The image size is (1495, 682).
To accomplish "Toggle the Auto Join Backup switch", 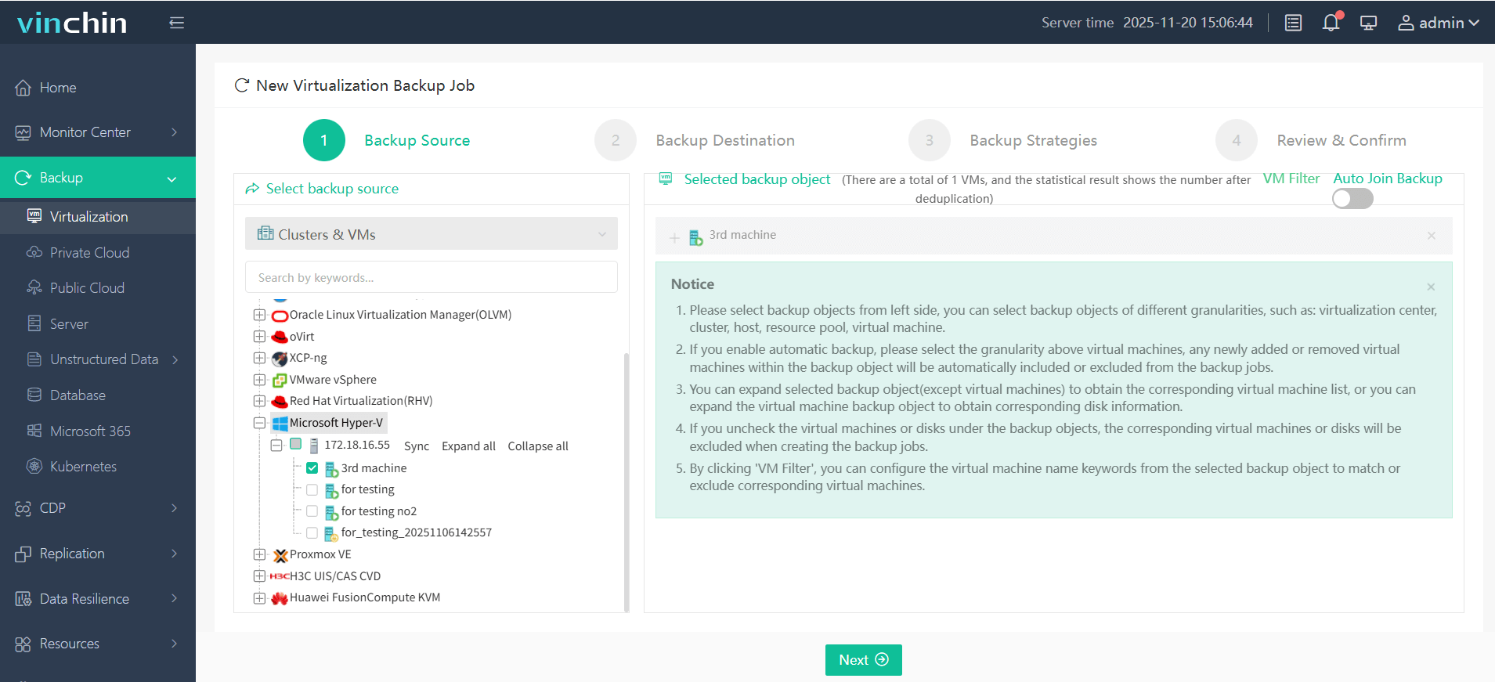I will [1352, 199].
